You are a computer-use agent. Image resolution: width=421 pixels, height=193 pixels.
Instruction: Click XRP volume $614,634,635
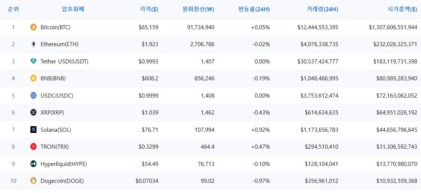322,113
